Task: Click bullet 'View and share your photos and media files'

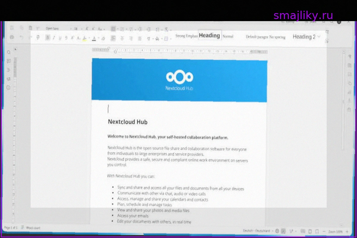Action: point(153,210)
